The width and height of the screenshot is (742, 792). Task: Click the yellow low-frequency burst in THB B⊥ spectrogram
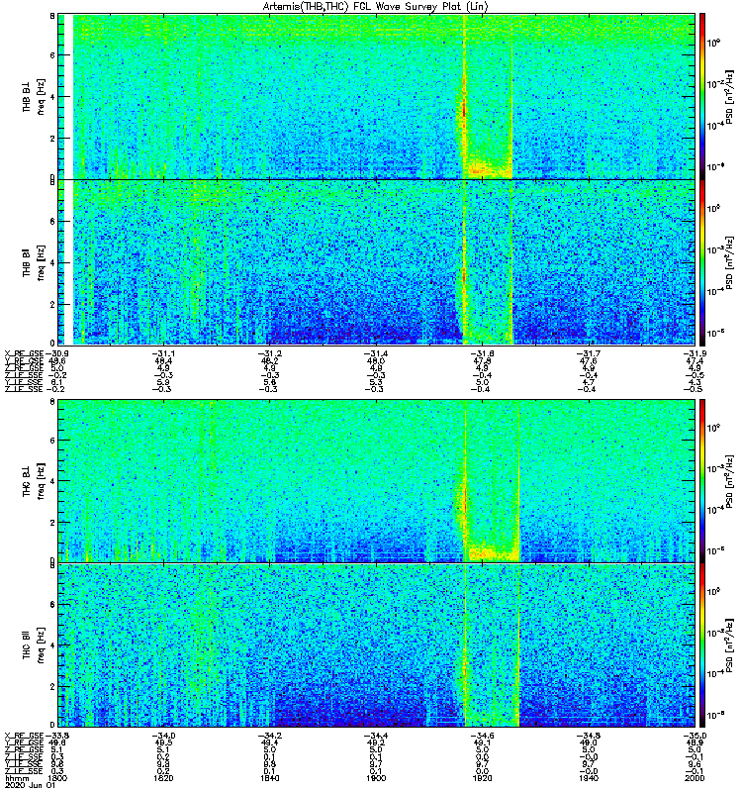[x=487, y=168]
